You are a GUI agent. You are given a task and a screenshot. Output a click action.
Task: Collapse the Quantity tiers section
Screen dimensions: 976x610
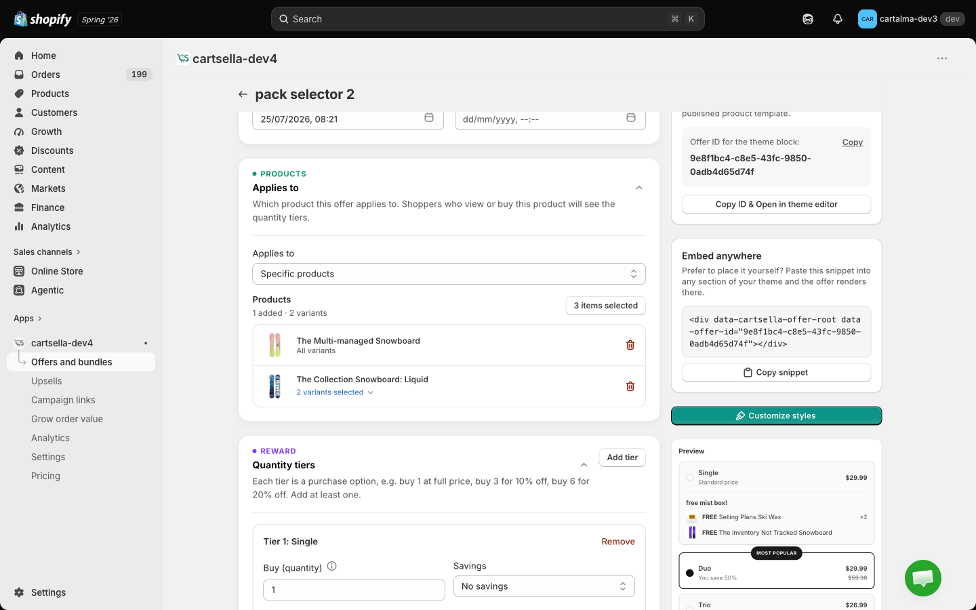584,465
